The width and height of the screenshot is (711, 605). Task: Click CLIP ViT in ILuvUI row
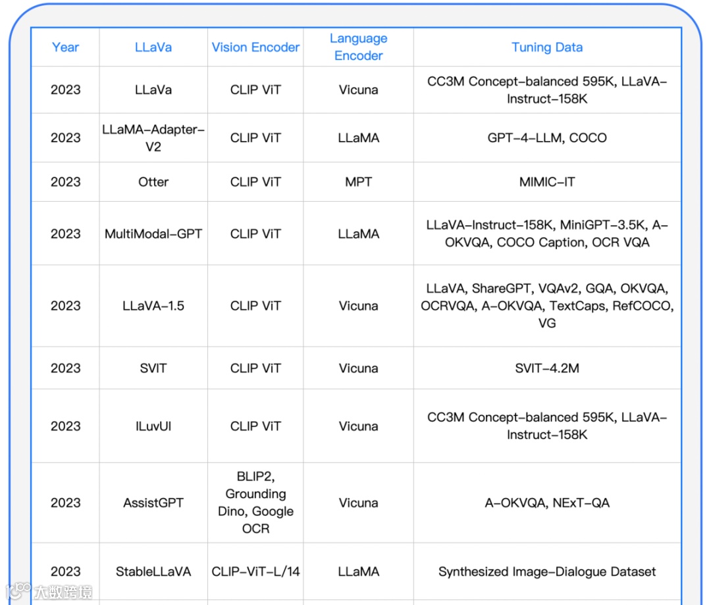tap(255, 426)
